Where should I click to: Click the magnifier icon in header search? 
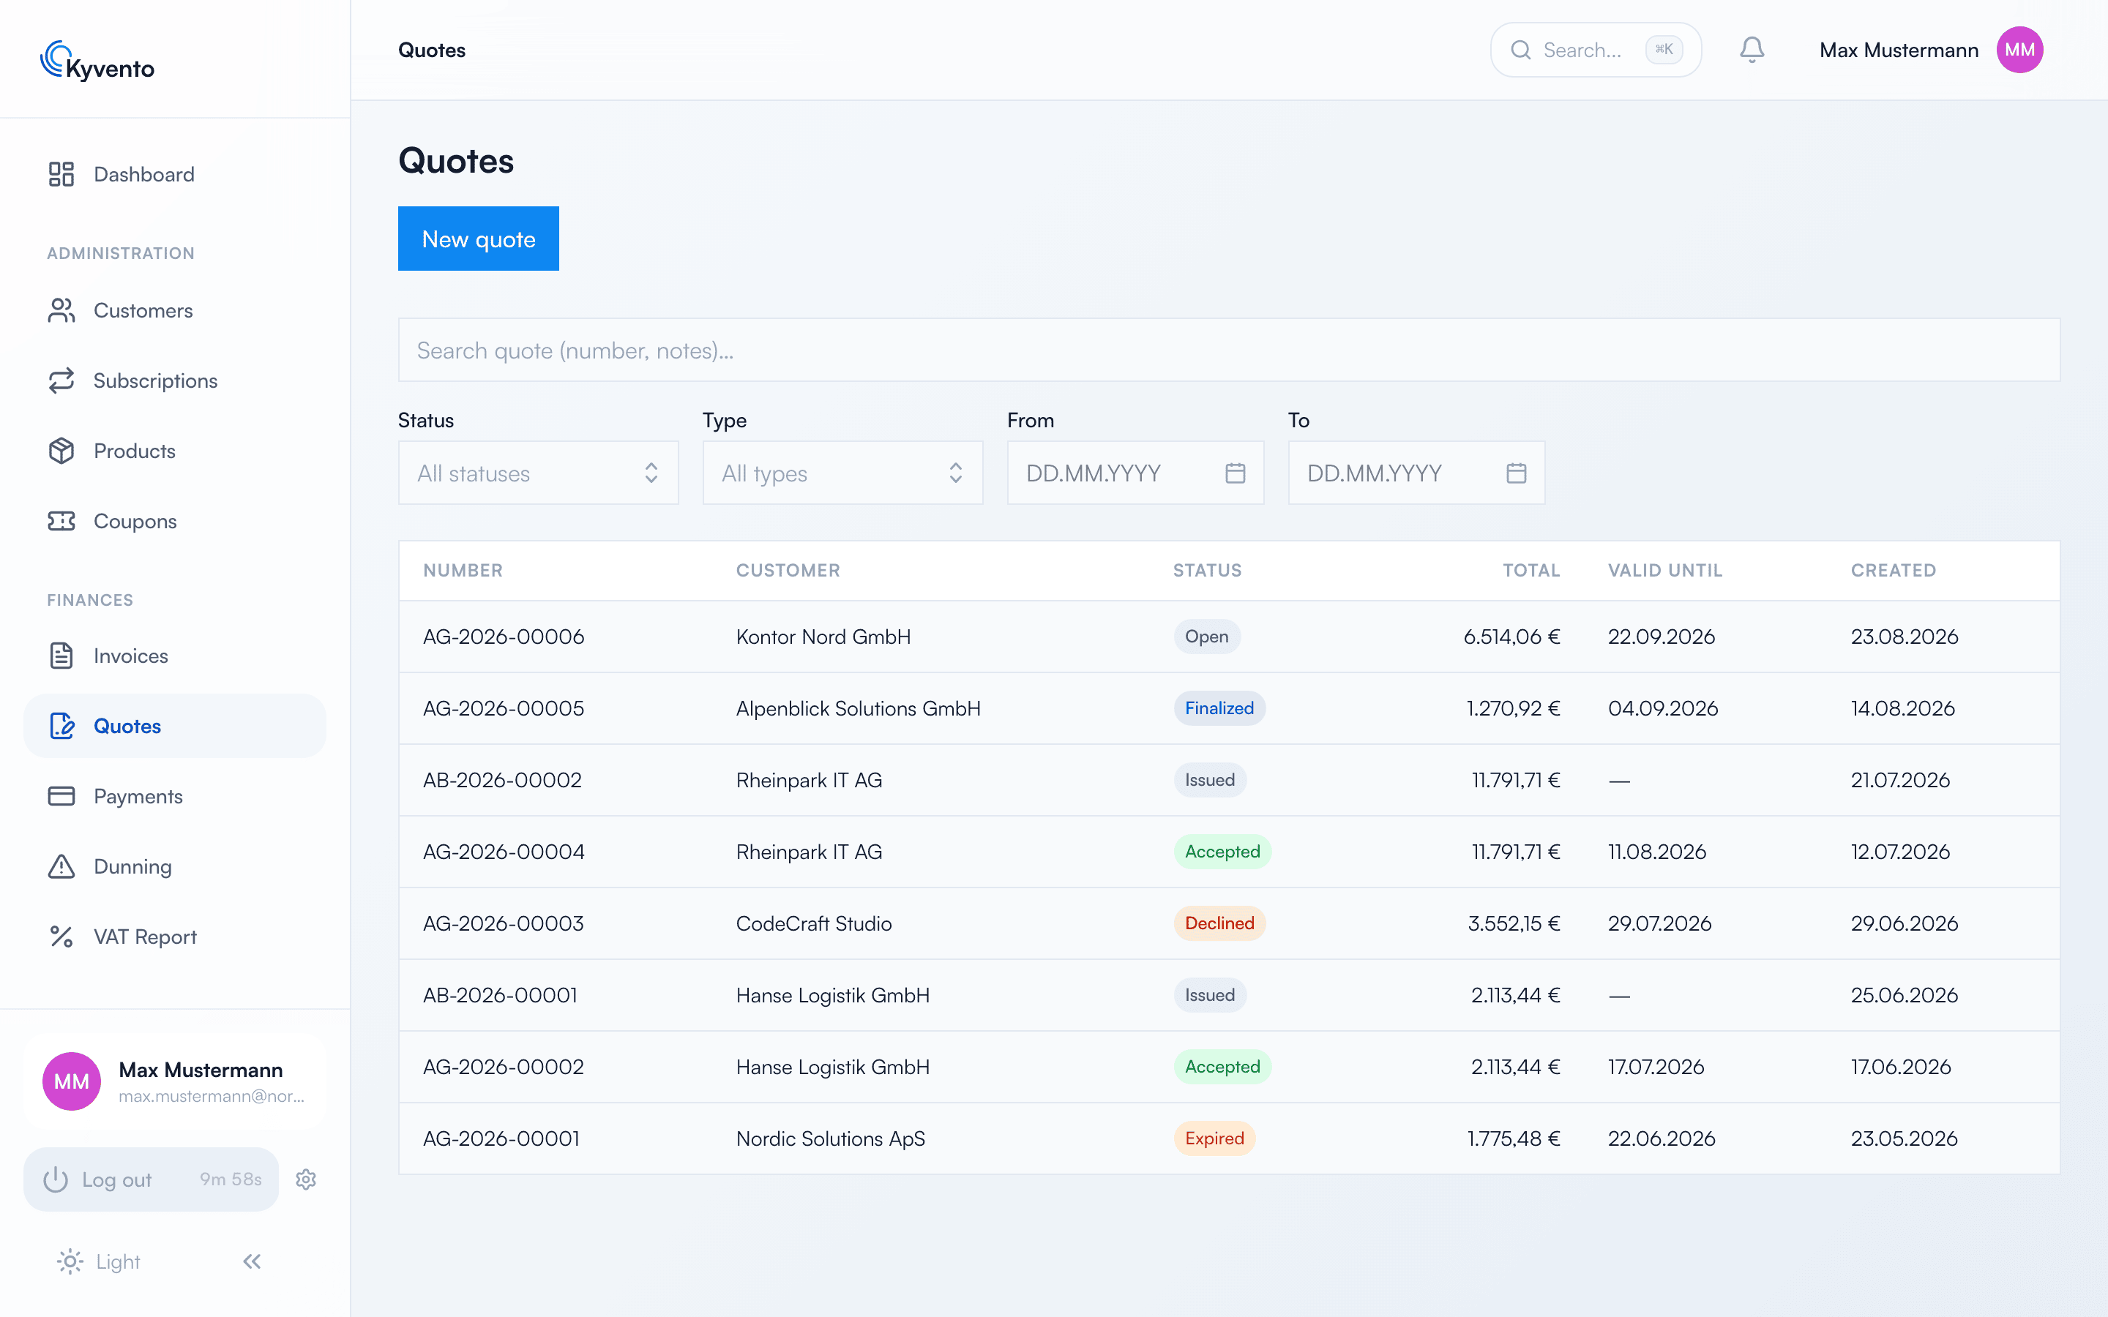click(x=1521, y=50)
